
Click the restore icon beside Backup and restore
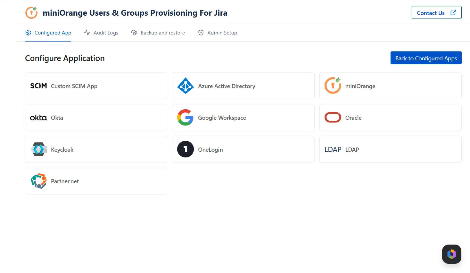pos(134,33)
